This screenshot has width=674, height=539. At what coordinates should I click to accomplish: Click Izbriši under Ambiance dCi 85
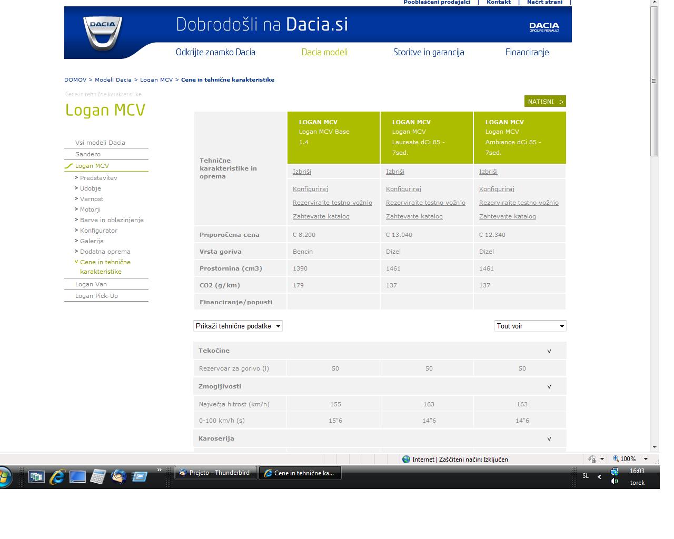pyautogui.click(x=488, y=172)
